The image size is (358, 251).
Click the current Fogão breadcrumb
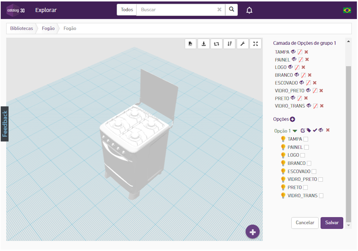click(70, 28)
